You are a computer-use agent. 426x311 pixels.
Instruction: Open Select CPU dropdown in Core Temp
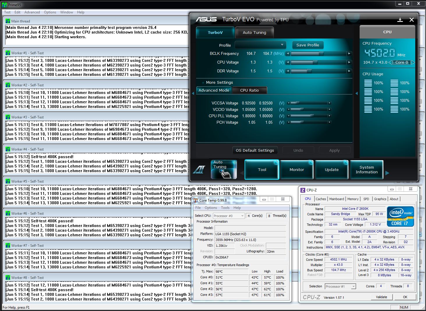[229, 216]
